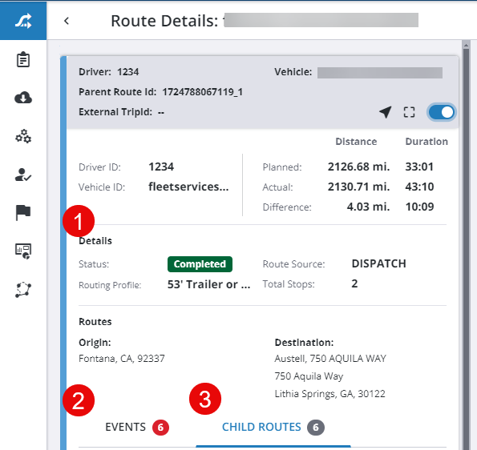Open the route nodes sidebar icon
The width and height of the screenshot is (477, 450).
tap(23, 290)
